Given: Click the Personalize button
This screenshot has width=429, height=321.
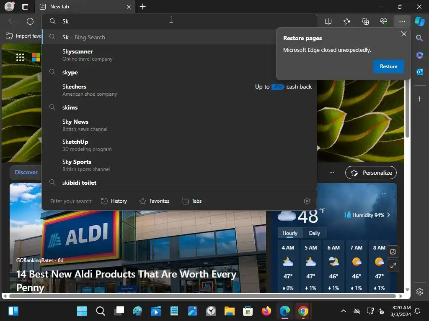Looking at the screenshot, I should (371, 173).
